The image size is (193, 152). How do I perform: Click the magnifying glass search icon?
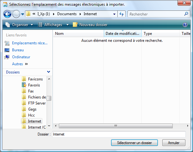click(186, 14)
